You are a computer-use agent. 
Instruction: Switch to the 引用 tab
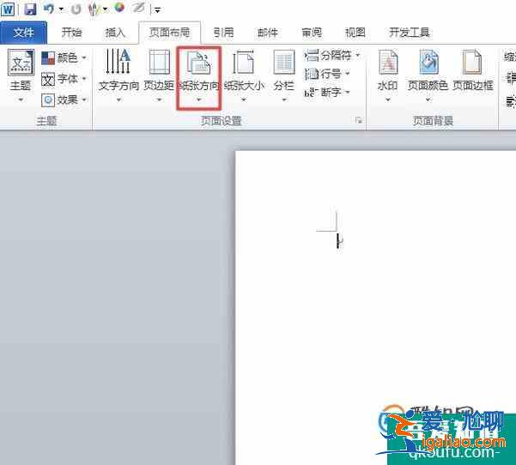click(x=223, y=33)
